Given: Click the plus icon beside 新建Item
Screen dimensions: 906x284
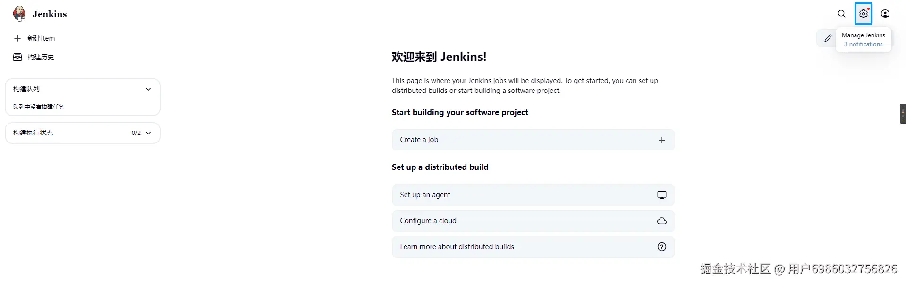Looking at the screenshot, I should tap(17, 38).
